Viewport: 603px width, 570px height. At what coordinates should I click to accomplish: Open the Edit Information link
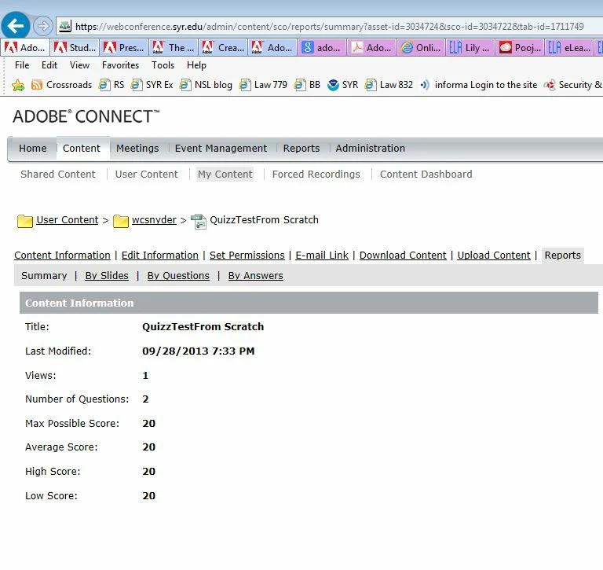(x=160, y=255)
